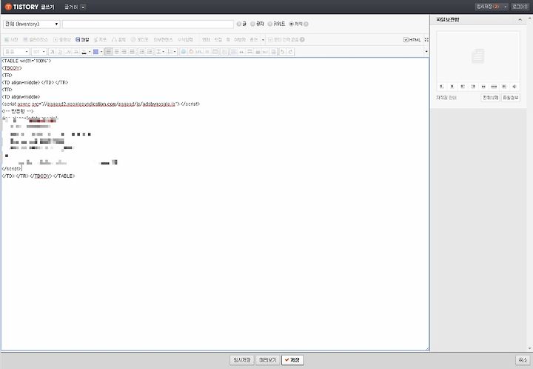Click the 파일 file attach button
Screen dimensions: 533x369
click(x=82, y=40)
